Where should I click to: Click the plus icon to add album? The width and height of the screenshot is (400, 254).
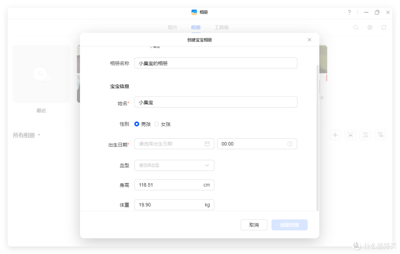point(336,135)
